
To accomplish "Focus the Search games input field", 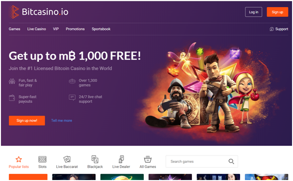I will tap(202, 161).
